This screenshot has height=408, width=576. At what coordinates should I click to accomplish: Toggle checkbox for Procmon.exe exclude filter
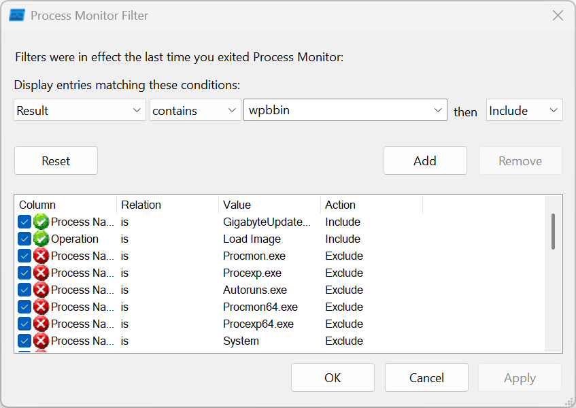click(24, 256)
